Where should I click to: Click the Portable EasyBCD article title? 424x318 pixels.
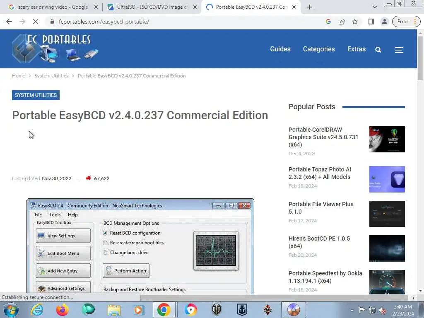[x=140, y=115]
